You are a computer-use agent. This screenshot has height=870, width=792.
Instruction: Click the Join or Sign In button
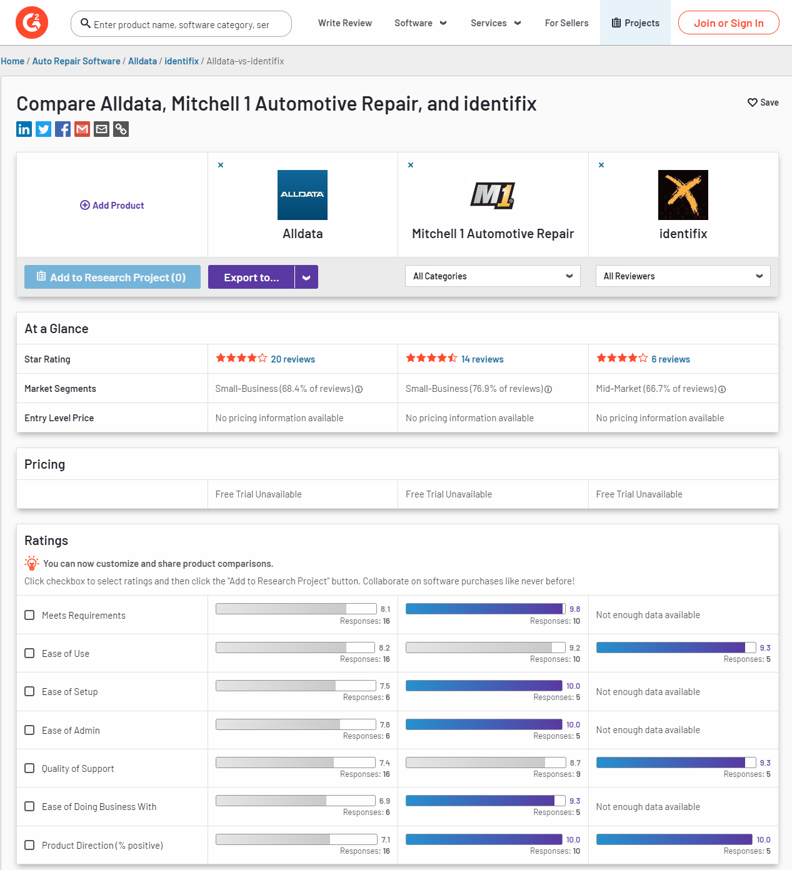[728, 23]
